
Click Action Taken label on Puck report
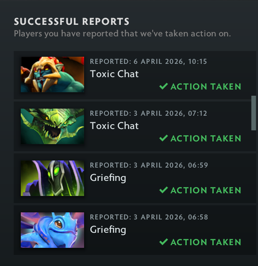pos(206,242)
